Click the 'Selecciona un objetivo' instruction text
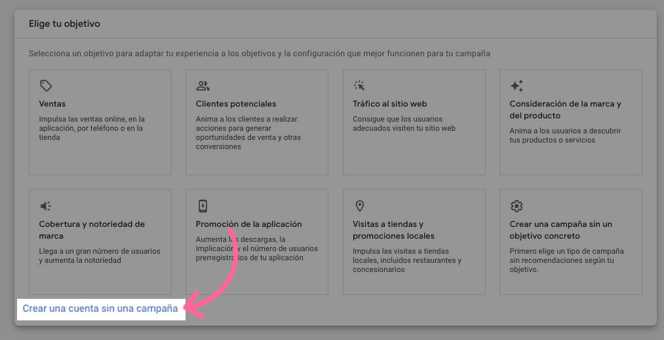 (259, 53)
